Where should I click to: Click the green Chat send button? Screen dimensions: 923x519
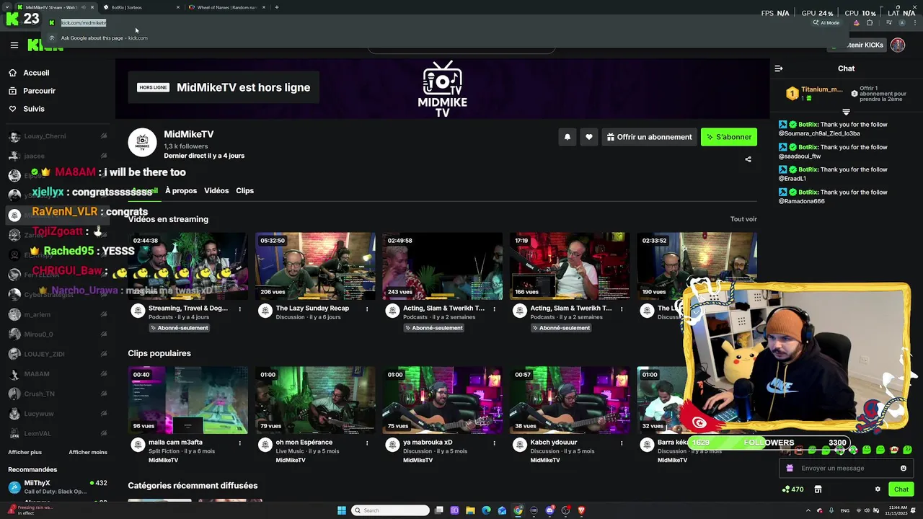901,489
